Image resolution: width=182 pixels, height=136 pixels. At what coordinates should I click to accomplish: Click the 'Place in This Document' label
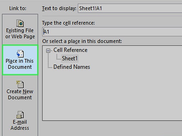click(x=19, y=64)
